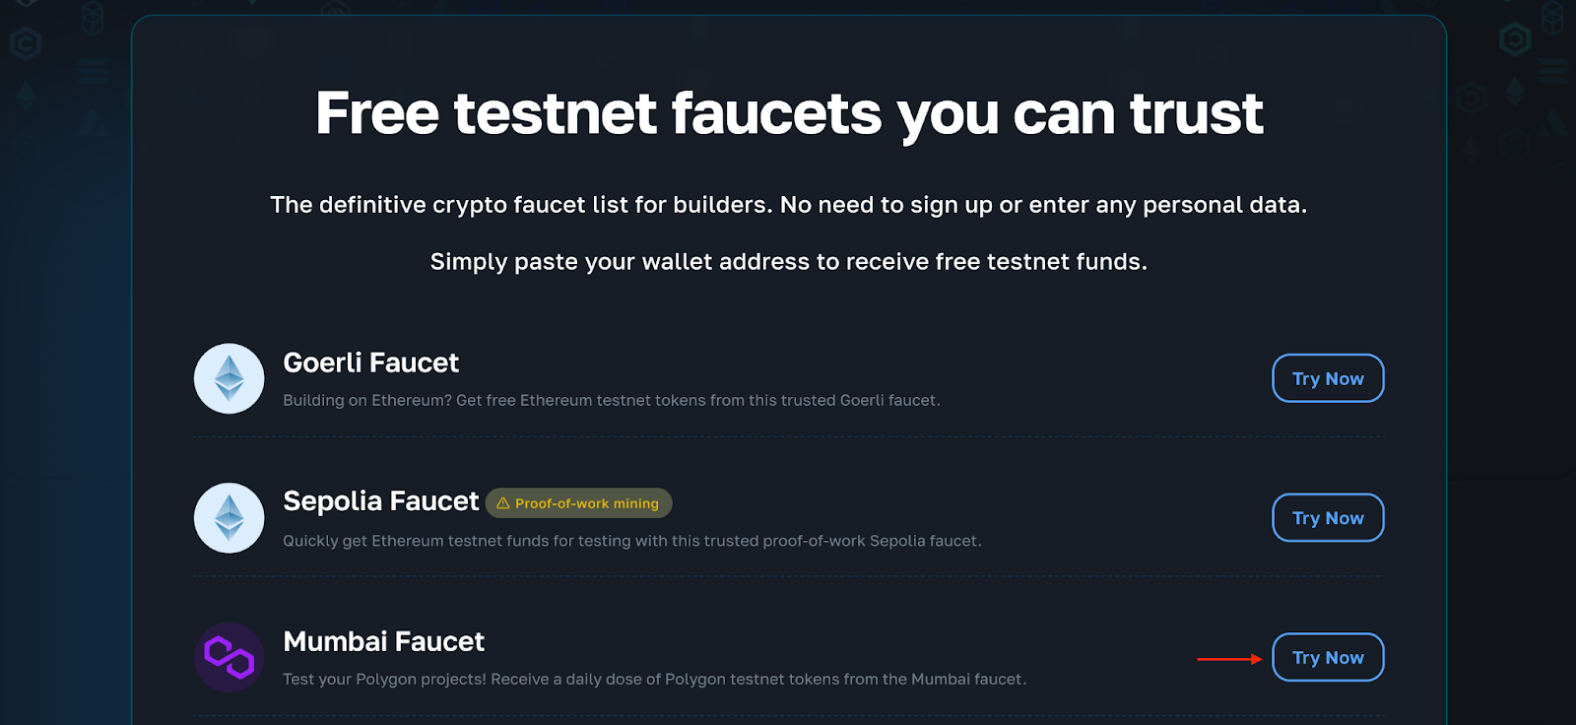Open the Mumbai Faucet title link
The width and height of the screenshot is (1576, 725).
pos(383,641)
